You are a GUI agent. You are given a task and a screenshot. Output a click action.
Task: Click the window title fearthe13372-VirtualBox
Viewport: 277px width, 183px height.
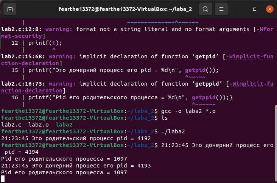(125, 9)
